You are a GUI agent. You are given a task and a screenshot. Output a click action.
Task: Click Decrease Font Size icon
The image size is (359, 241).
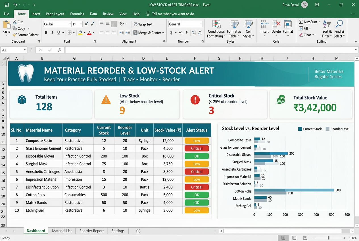93,24
